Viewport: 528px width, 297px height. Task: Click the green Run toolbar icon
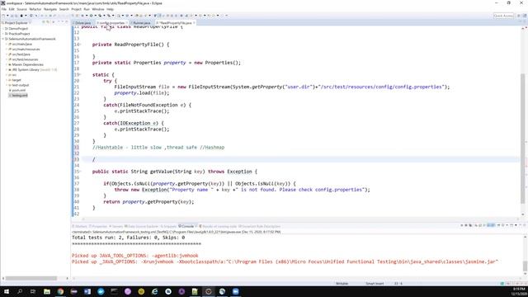[91, 16]
